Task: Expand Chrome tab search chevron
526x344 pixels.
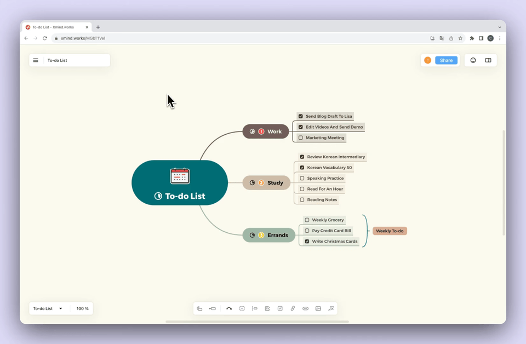Action: point(500,27)
